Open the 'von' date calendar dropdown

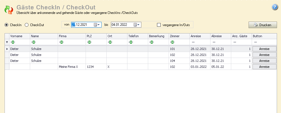pyautogui.click(x=97, y=25)
